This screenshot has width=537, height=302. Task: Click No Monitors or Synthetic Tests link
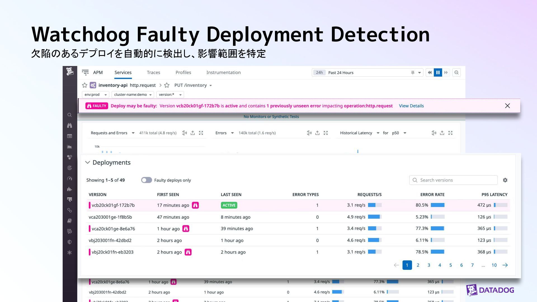271,117
